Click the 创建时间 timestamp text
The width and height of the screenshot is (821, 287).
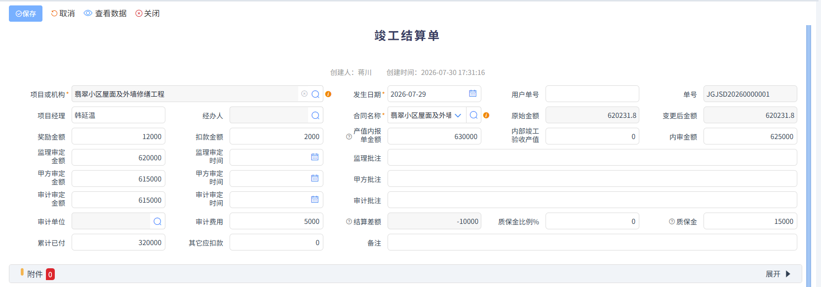pos(435,72)
